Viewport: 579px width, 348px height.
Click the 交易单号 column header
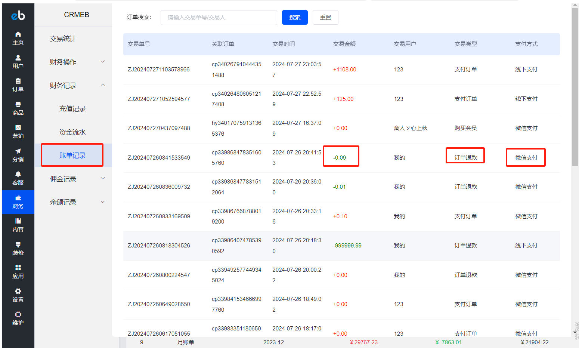139,44
